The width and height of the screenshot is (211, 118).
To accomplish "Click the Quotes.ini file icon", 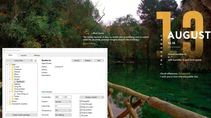I will [15, 82].
